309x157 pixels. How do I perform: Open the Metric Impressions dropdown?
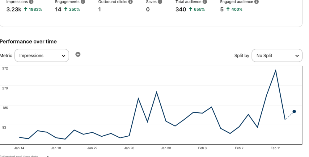pos(42,56)
